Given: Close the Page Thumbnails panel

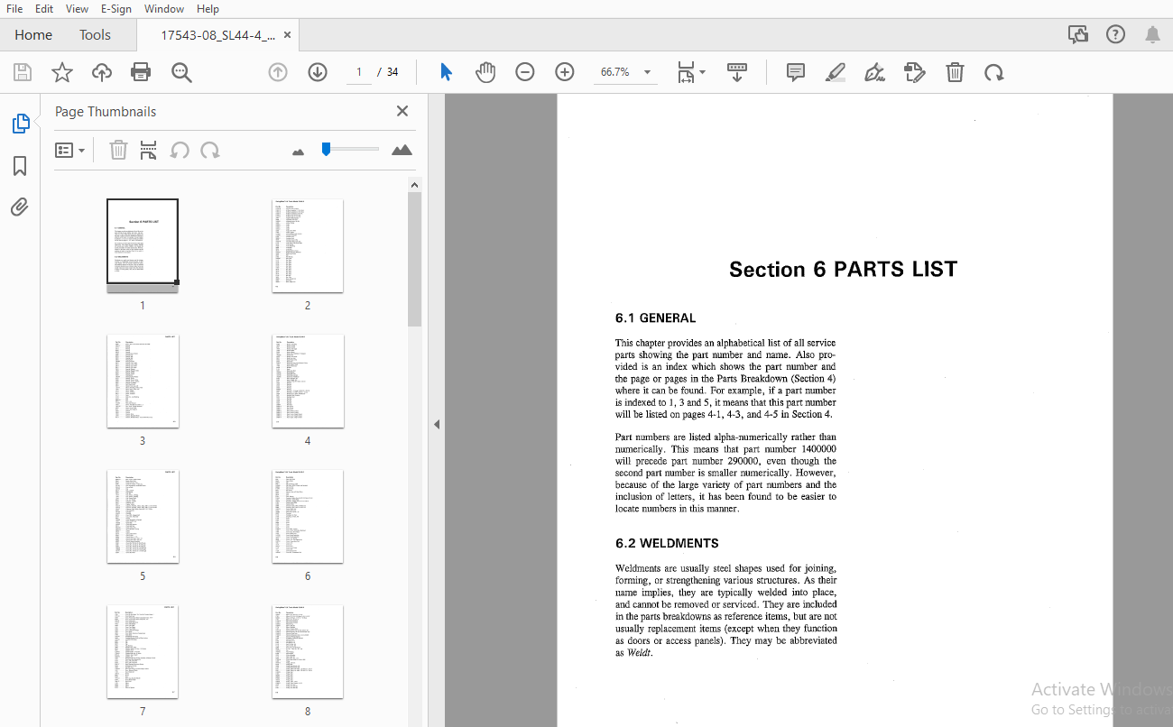Looking at the screenshot, I should coord(402,111).
